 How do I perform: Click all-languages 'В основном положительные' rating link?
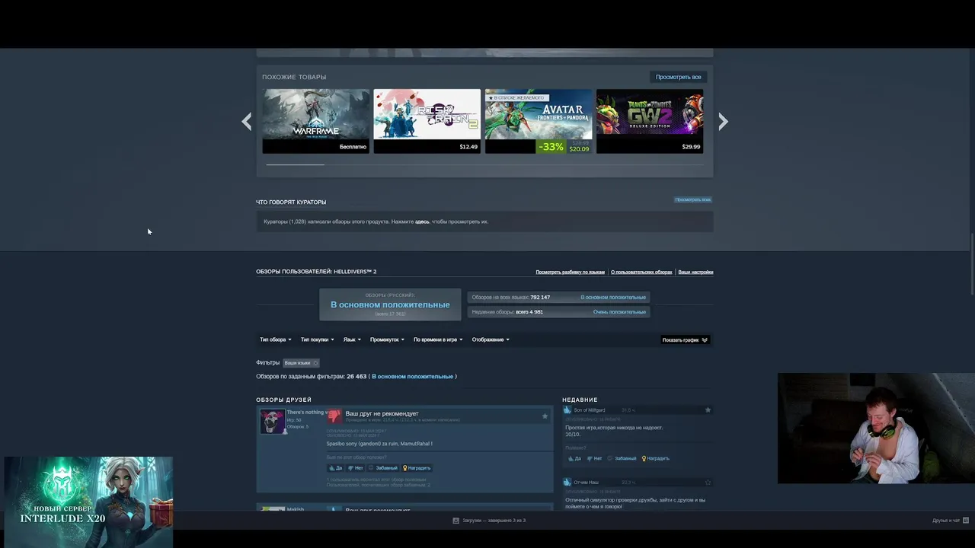click(613, 298)
